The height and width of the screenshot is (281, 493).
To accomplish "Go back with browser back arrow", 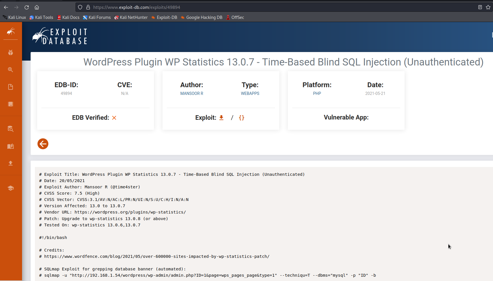I will (x=6, y=7).
